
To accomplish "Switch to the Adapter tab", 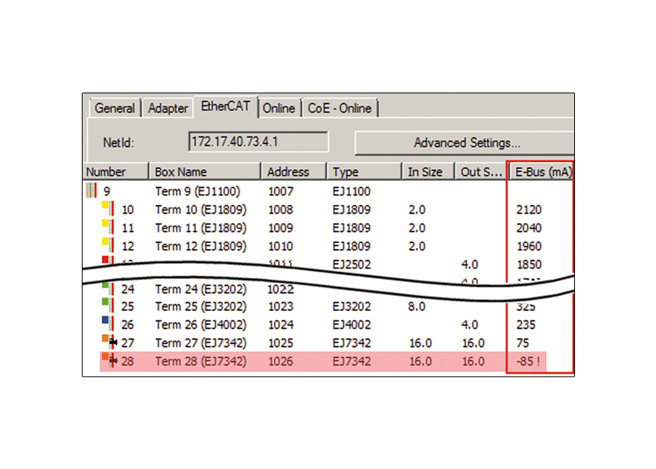I will pyautogui.click(x=167, y=108).
